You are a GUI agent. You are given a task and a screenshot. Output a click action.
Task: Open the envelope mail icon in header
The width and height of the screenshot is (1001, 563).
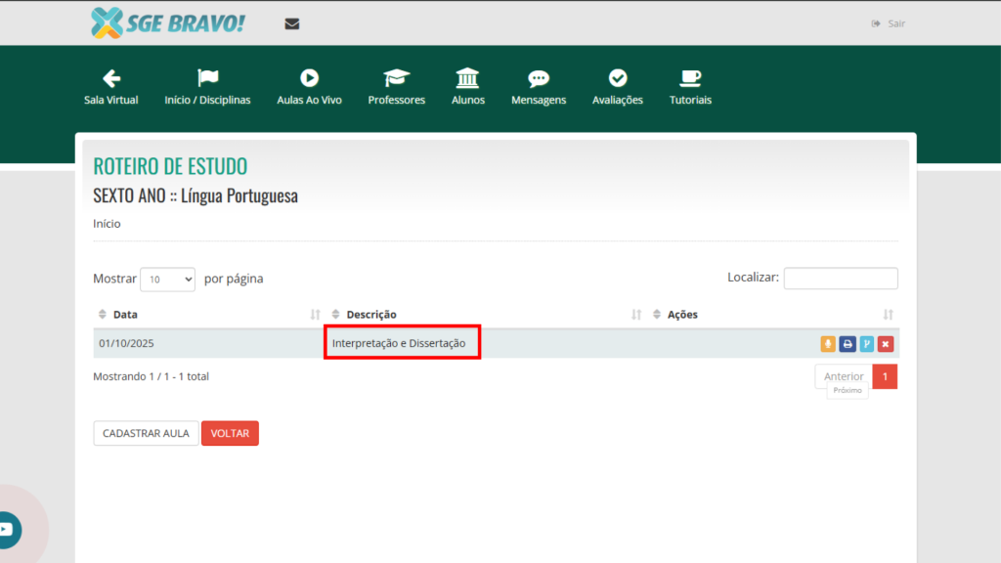292,23
